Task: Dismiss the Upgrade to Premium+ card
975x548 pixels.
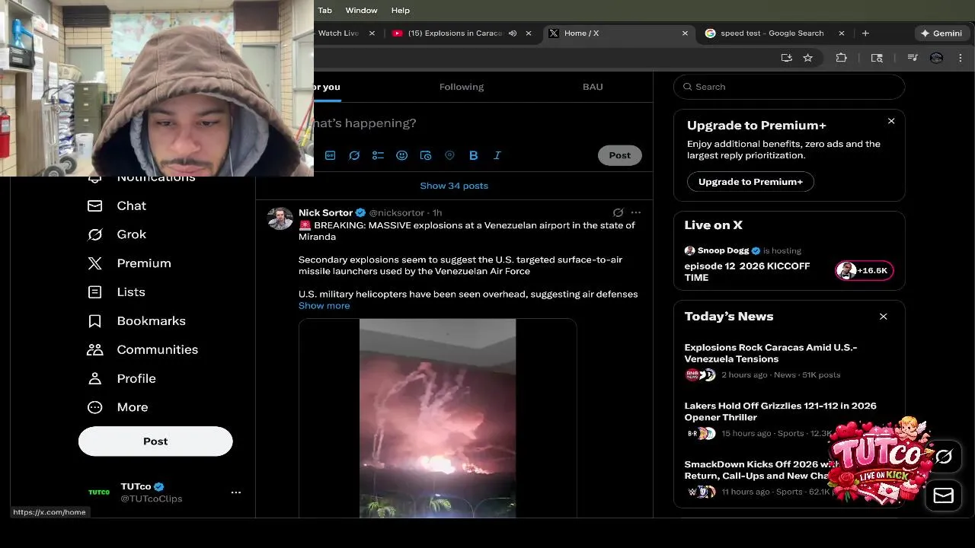Action: (891, 121)
